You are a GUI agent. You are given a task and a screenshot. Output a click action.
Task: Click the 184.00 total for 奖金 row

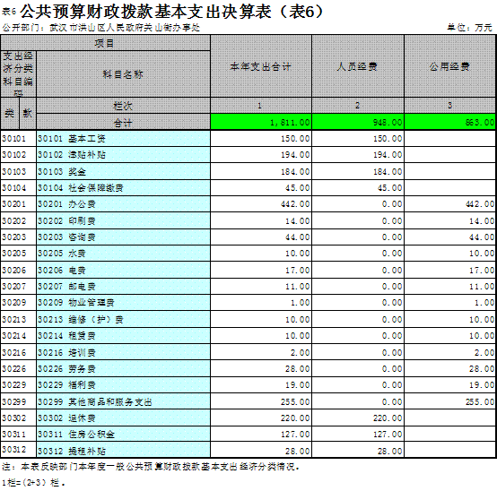261,171
